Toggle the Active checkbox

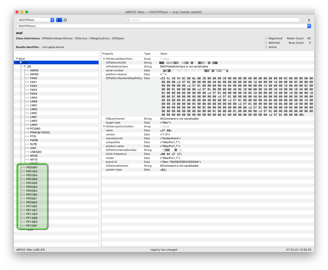[x=266, y=47]
